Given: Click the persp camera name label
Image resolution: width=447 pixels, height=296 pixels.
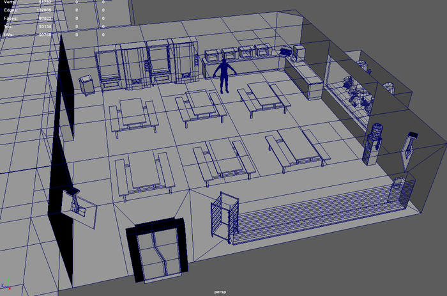Looking at the screenshot, I should point(221,292).
